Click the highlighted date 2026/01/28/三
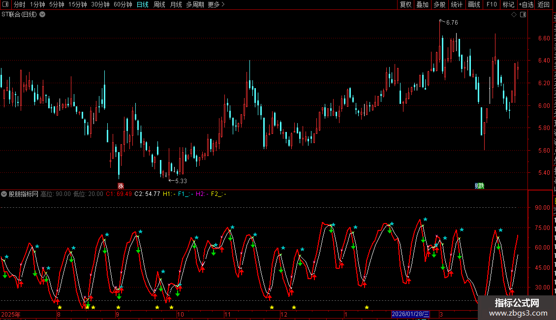The width and height of the screenshot is (556, 320). pos(410,314)
